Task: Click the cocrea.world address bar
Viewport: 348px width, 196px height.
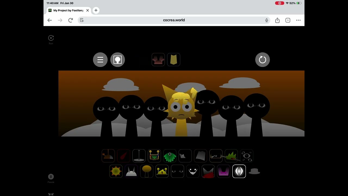Action: (x=174, y=20)
